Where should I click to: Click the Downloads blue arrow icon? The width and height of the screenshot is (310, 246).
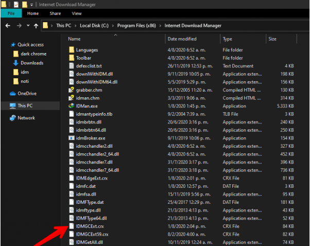coord(16,63)
